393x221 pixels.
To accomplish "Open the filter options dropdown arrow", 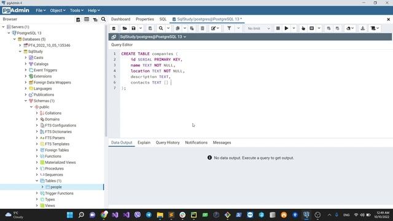I will [x=238, y=28].
